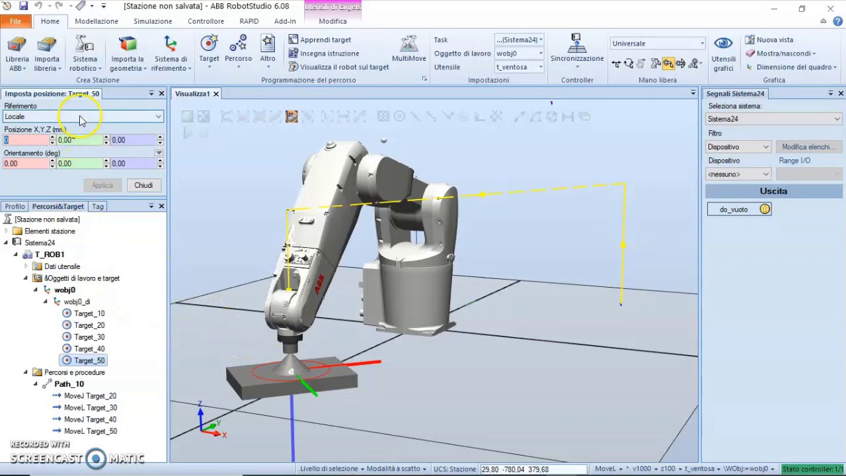
Task: Click the Y position input field
Action: tap(79, 140)
